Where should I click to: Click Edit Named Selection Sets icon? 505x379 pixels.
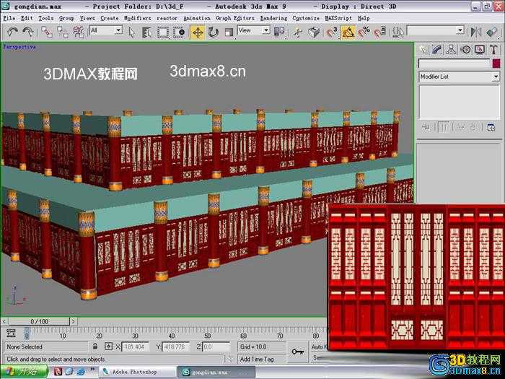[x=398, y=32]
